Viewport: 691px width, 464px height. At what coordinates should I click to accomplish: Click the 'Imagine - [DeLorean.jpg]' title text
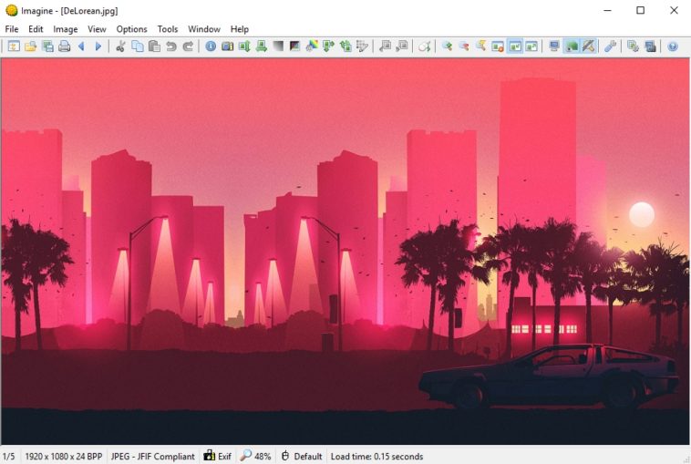coord(69,11)
